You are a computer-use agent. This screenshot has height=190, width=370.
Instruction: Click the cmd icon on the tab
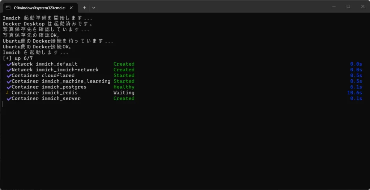coord(8,8)
